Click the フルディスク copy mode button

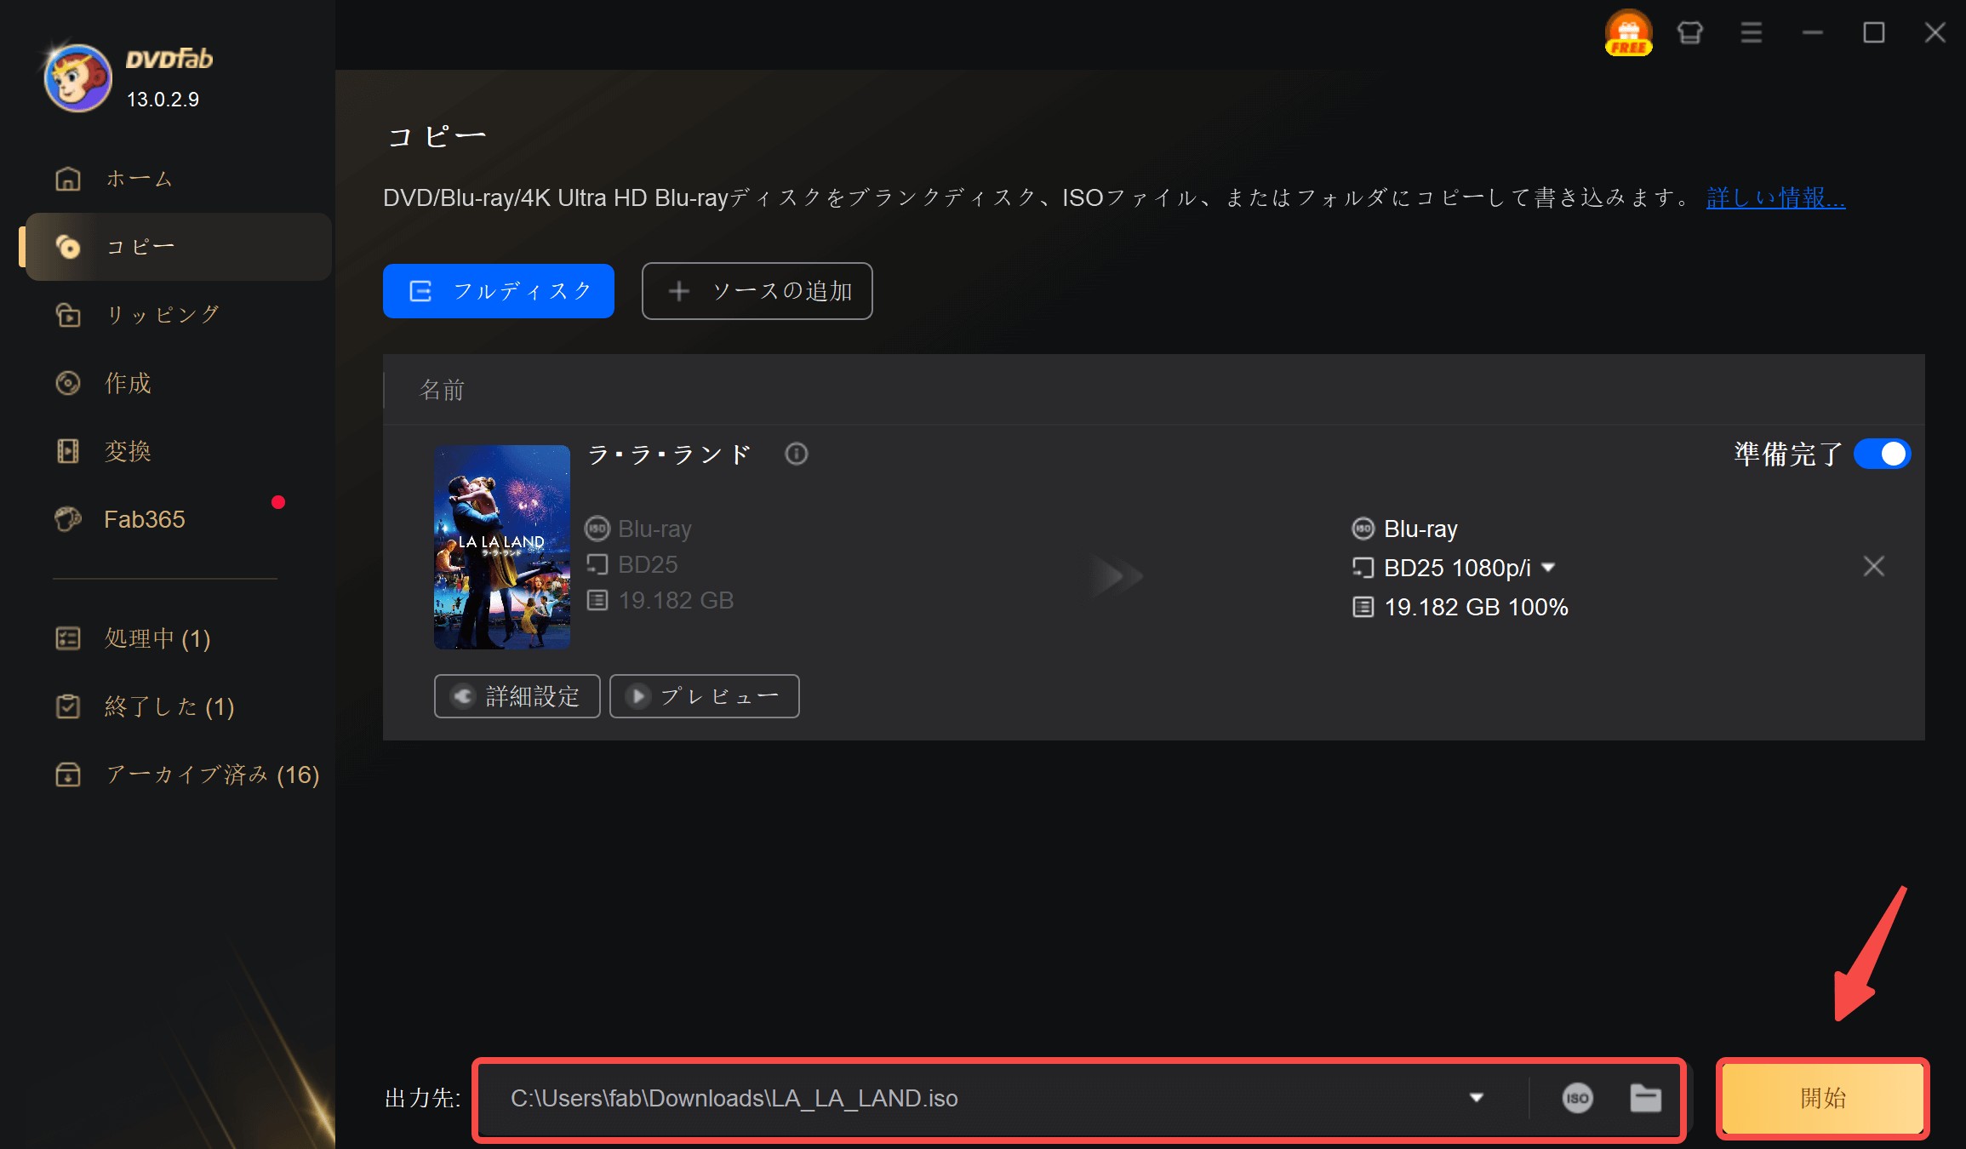coord(499,291)
